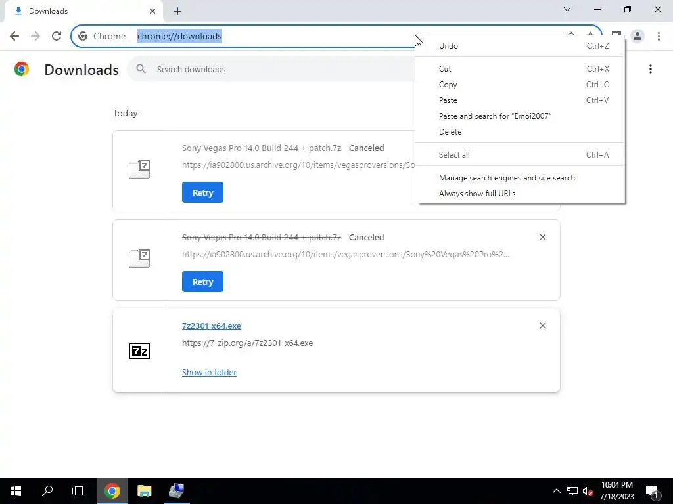The image size is (673, 504).
Task: Choose Undo from the context menu
Action: (x=521, y=46)
